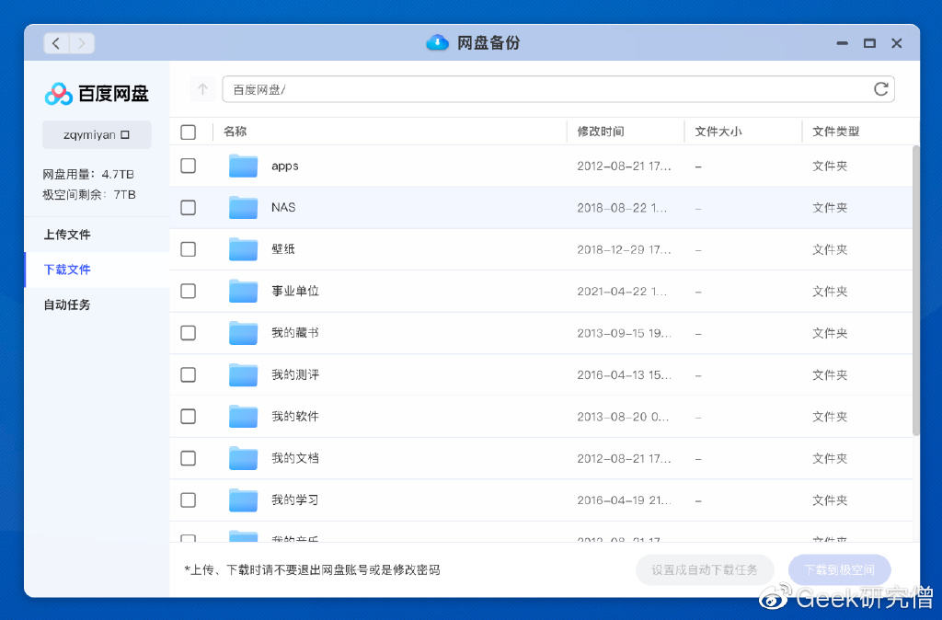Screen dimensions: 942x620
Task: Check the box for NAS folder
Action: (x=188, y=208)
